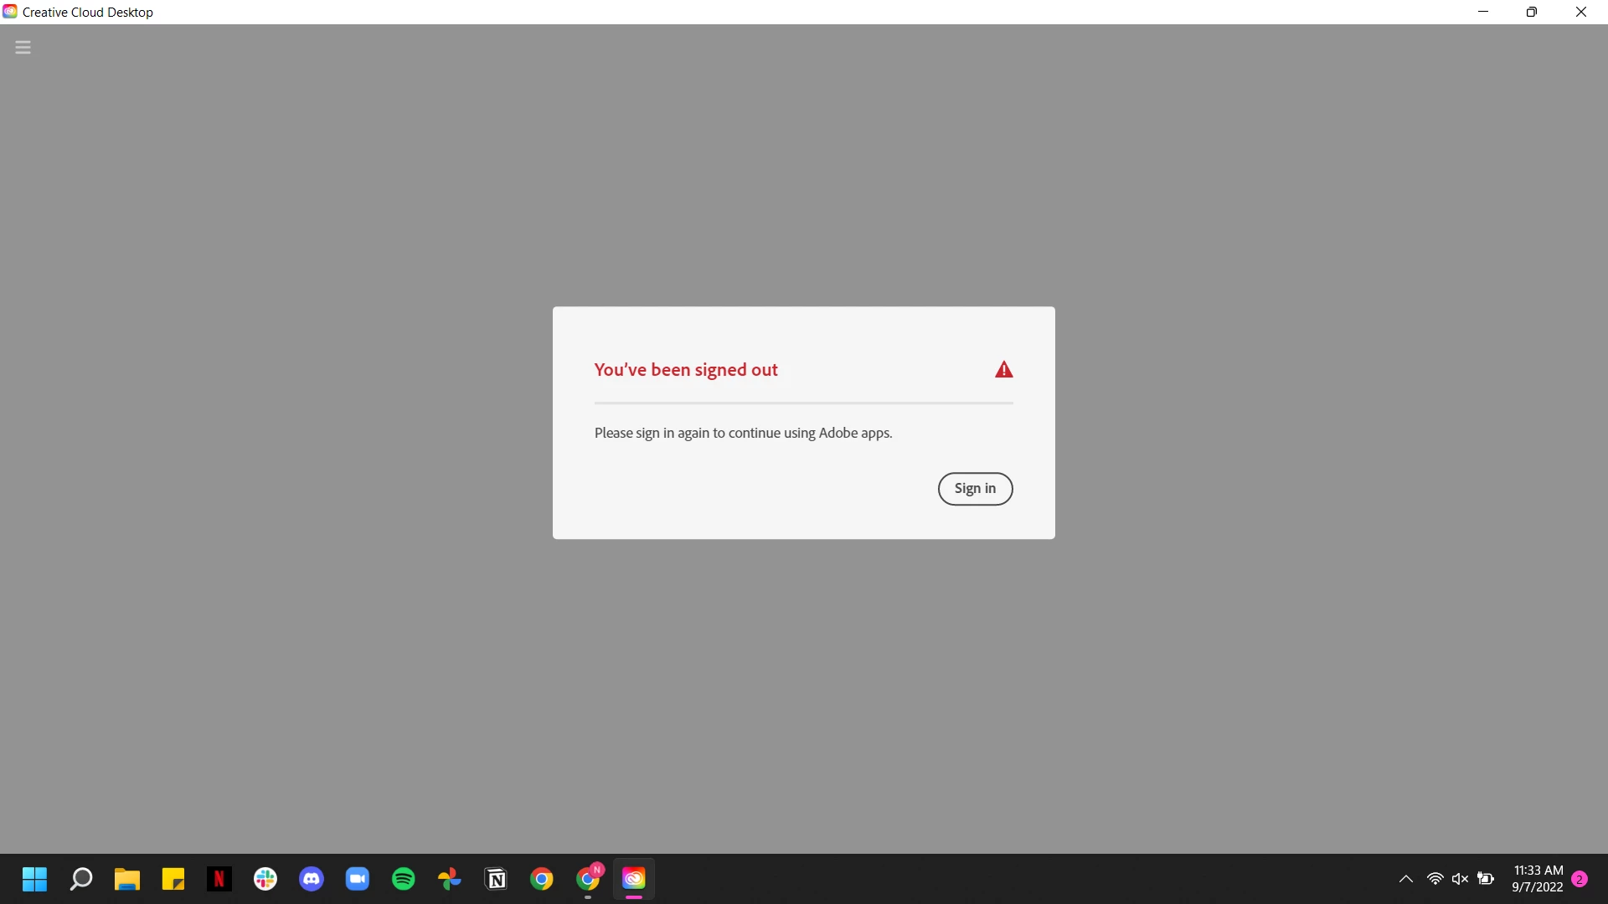Expand the hidden system tray icons
Viewport: 1608px width, 904px height.
[x=1406, y=879]
